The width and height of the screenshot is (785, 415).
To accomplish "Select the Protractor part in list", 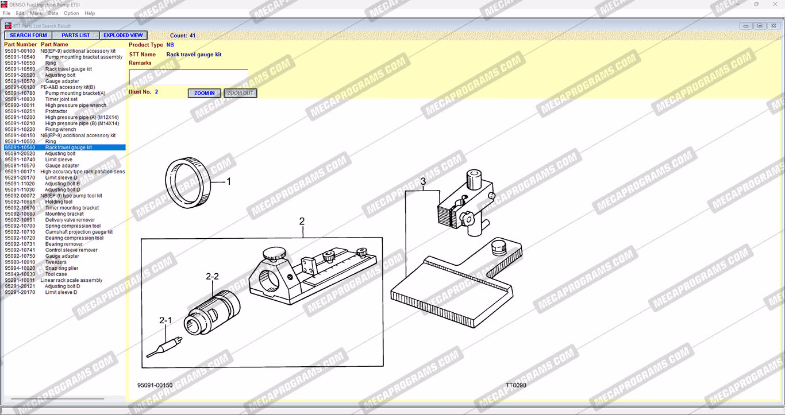I will tap(56, 111).
